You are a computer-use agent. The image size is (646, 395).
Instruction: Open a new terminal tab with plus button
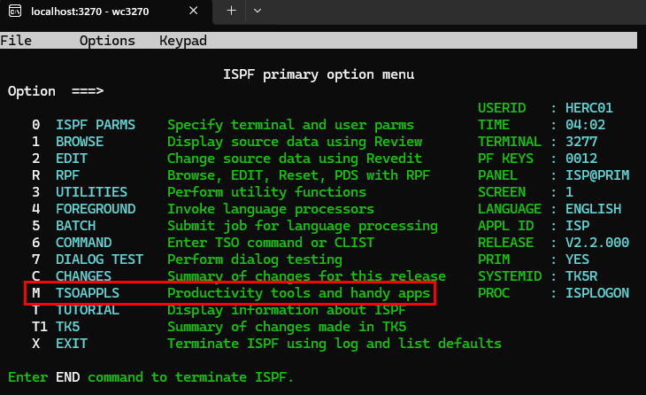232,11
